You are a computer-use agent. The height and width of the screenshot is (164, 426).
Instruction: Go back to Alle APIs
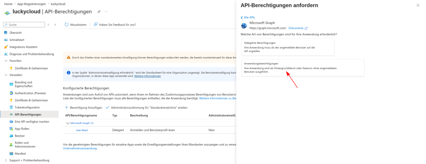(248, 17)
